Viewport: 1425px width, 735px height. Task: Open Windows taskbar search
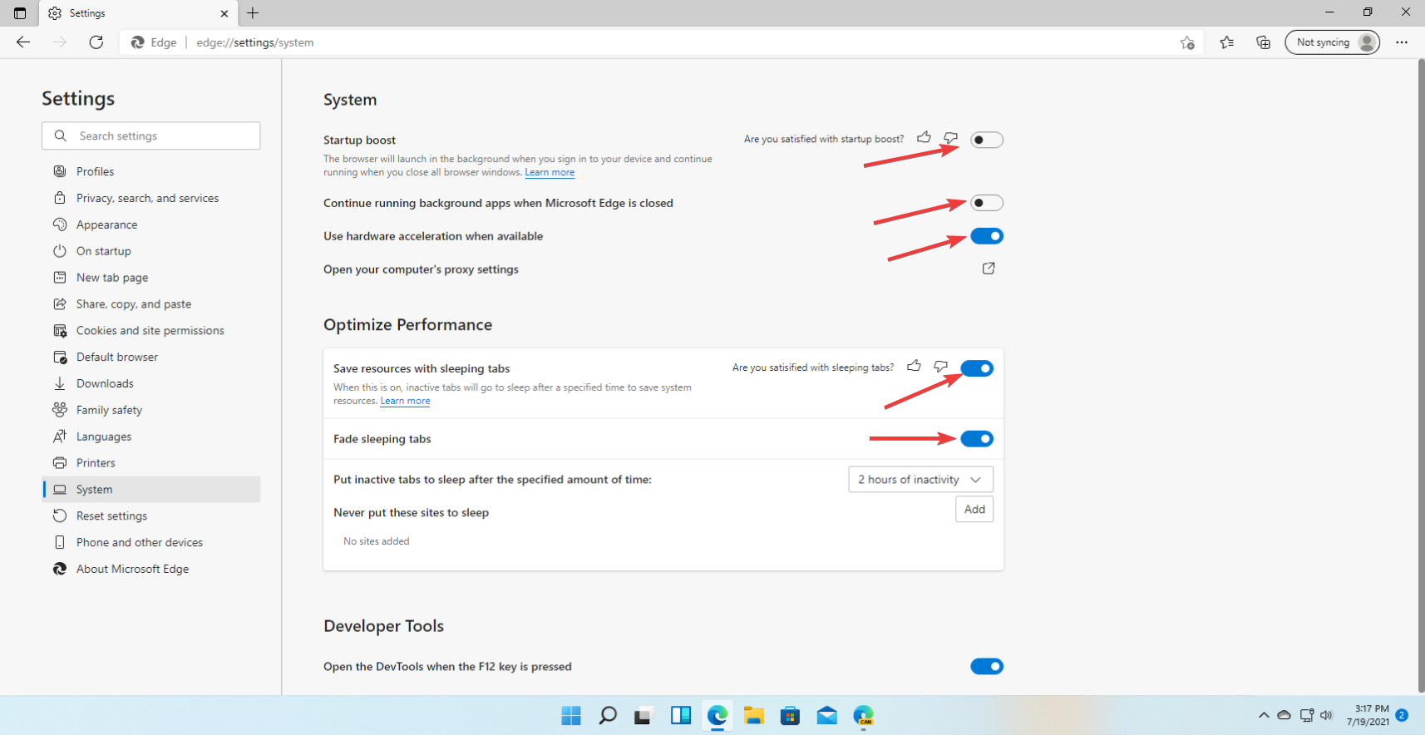[608, 715]
